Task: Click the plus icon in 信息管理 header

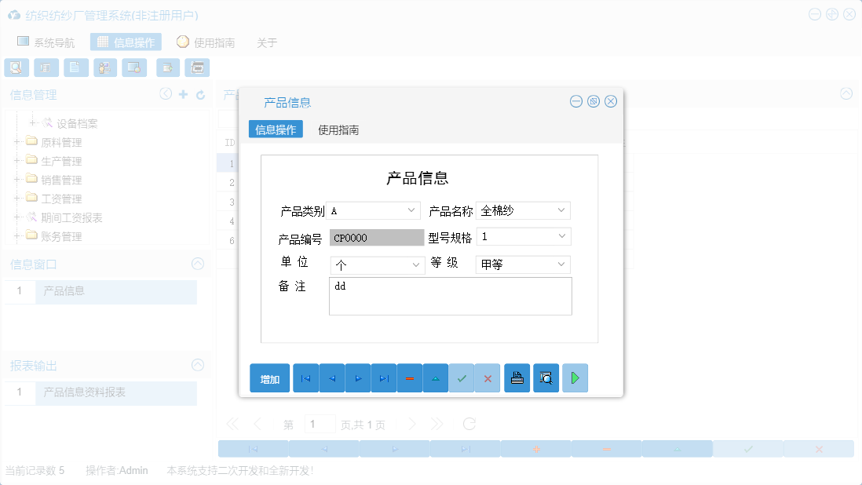Action: click(184, 94)
